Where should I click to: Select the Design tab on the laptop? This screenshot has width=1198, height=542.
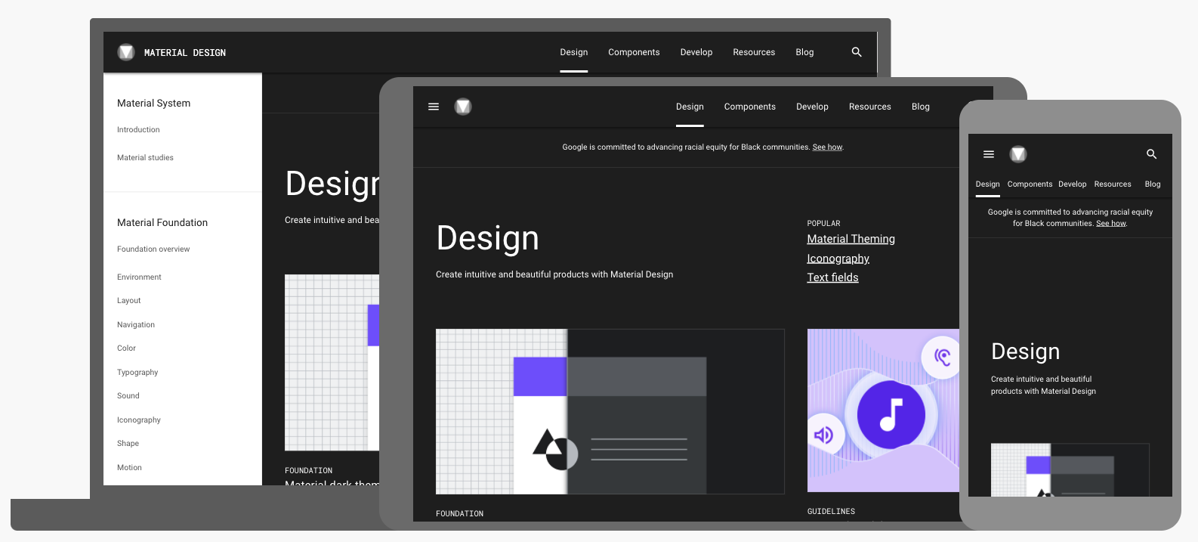574,52
